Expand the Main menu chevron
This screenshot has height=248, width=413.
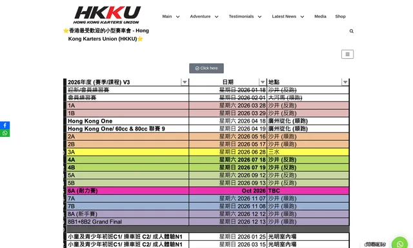coord(178,17)
